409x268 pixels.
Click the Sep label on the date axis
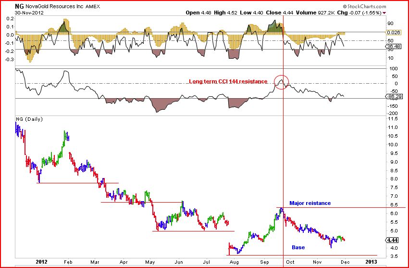(x=264, y=262)
